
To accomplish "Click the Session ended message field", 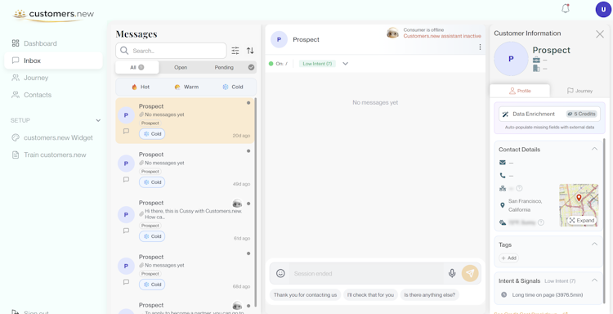I will pos(366,273).
